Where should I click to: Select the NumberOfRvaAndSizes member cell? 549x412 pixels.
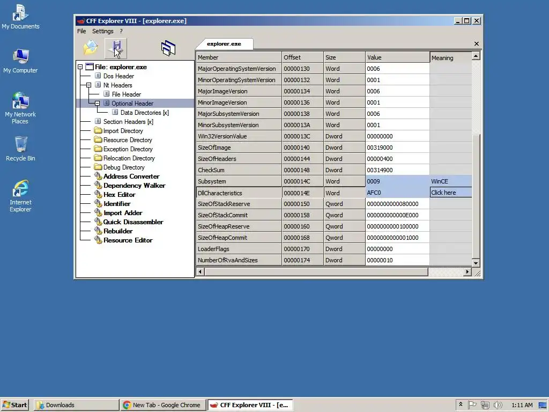click(x=239, y=260)
